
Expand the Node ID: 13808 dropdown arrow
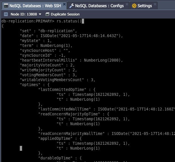40,14
